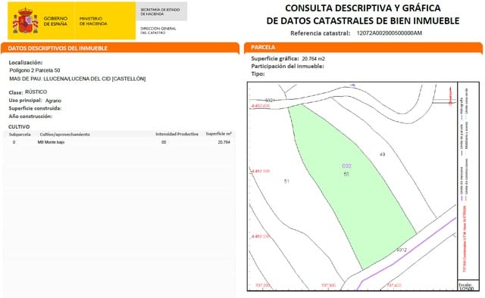The height and width of the screenshot is (298, 485).
Task: Click the '50' label inside the green parcel
Action: pos(346,174)
